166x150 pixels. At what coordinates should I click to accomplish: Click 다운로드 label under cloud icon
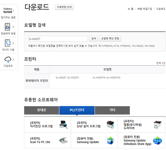coord(8,66)
